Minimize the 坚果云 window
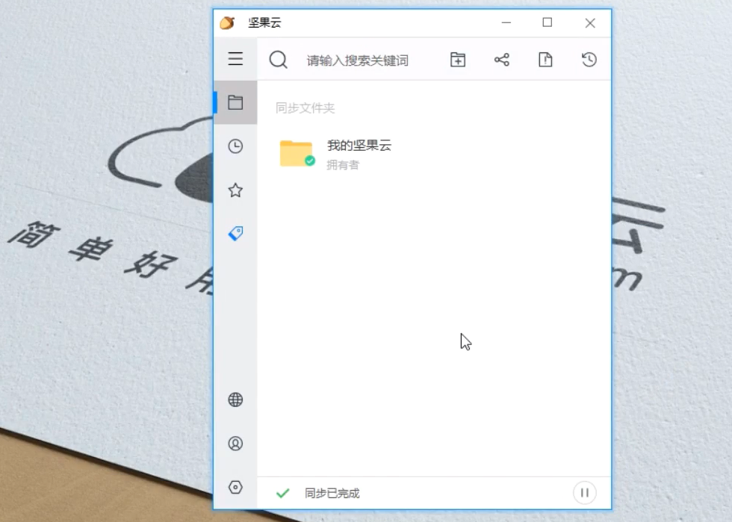 point(506,22)
